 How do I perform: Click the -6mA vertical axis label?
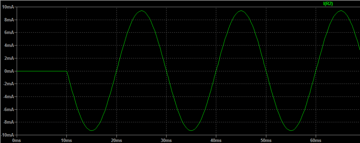8,110
